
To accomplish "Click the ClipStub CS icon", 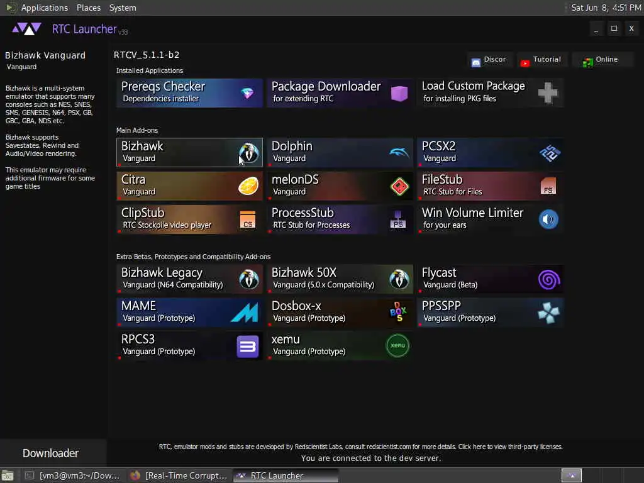I will click(x=248, y=219).
